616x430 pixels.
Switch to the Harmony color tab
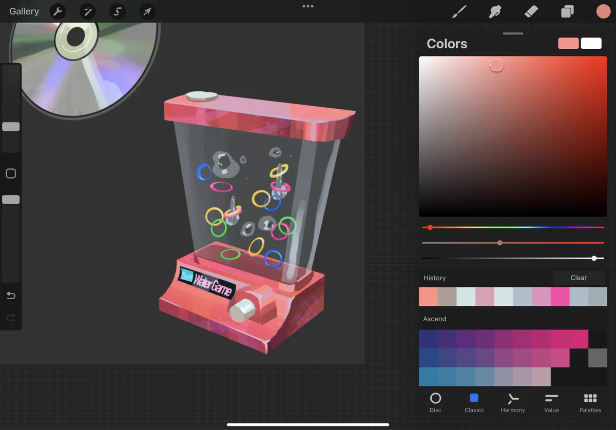(513, 403)
